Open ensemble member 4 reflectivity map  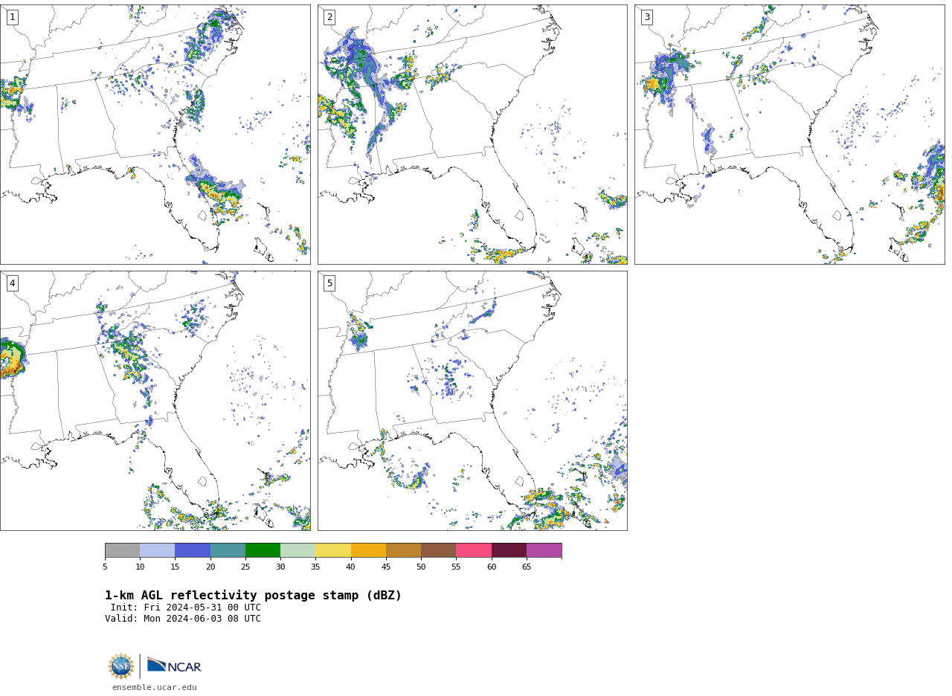[155, 401]
